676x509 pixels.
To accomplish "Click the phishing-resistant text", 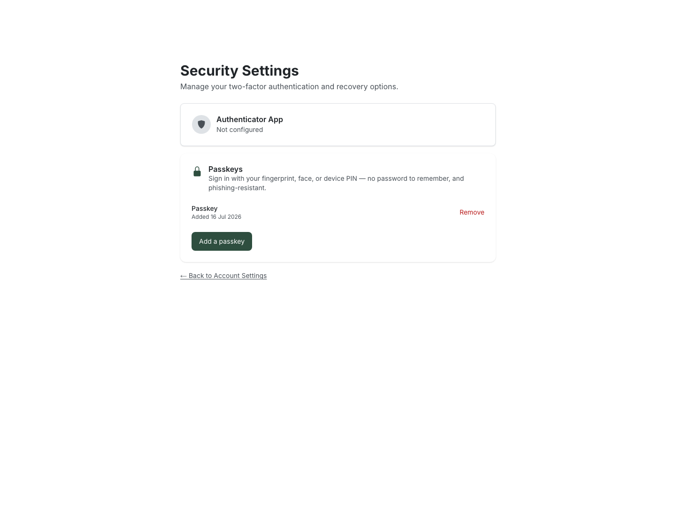I will (x=237, y=188).
